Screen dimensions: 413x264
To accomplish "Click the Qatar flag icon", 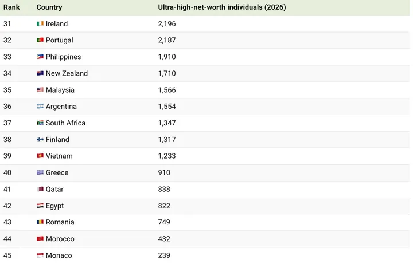I will [40, 189].
